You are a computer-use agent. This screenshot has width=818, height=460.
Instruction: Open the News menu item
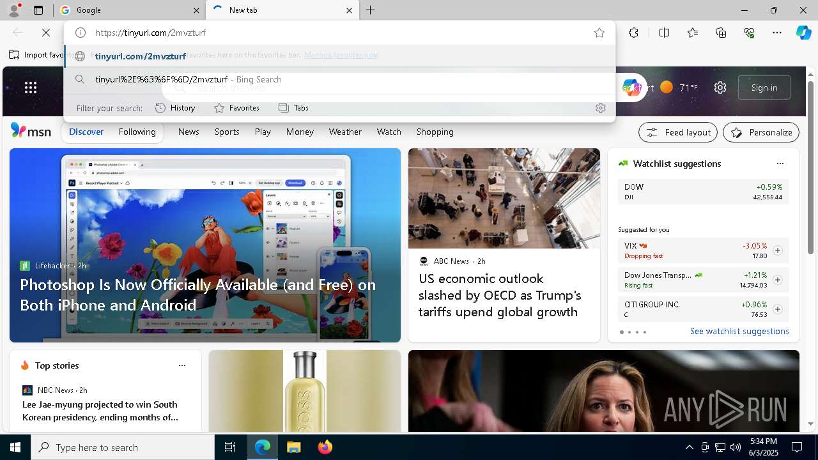(x=189, y=132)
